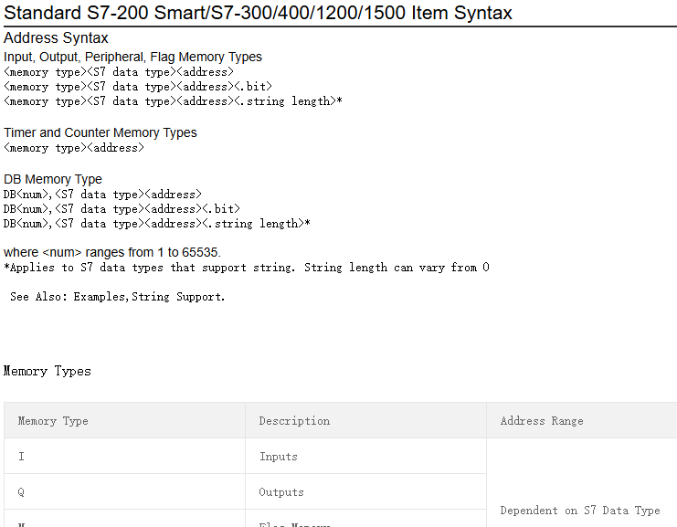Click the 'Memory Types' section heading
The image size is (677, 527).
[x=48, y=371]
